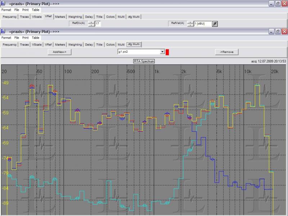Switch to Colors tab in lower window
Viewport: 288px width, 216px height.
(x=111, y=45)
